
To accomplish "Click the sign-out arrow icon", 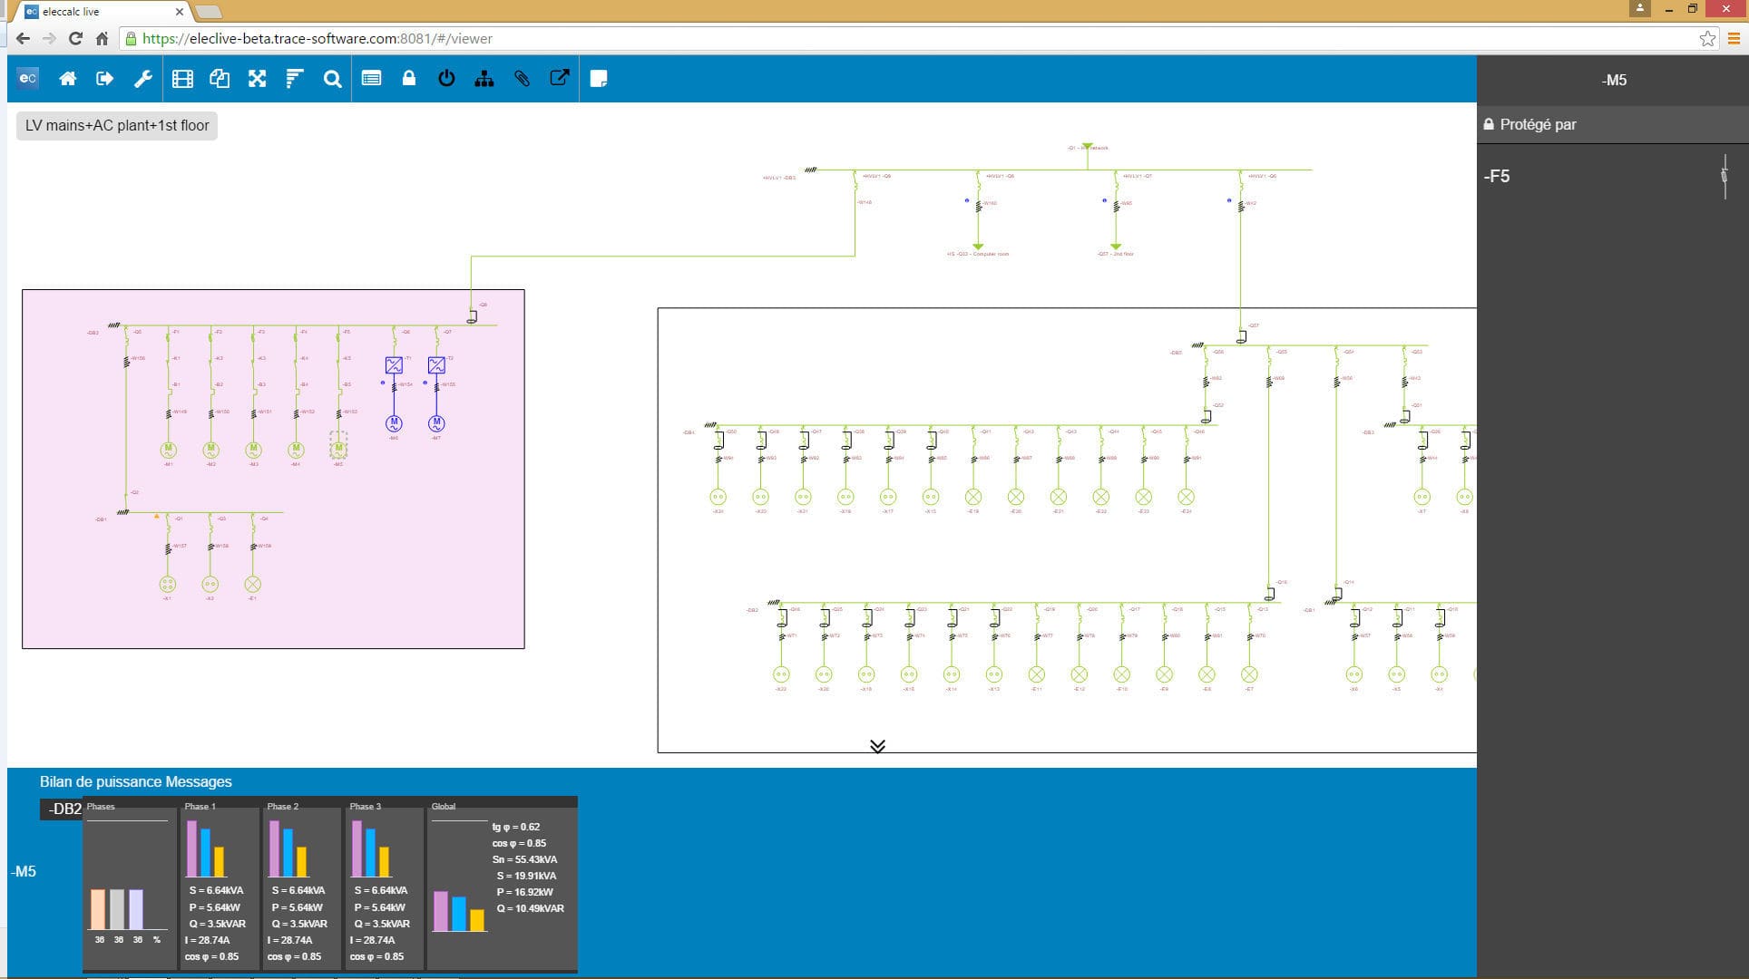I will tap(105, 79).
